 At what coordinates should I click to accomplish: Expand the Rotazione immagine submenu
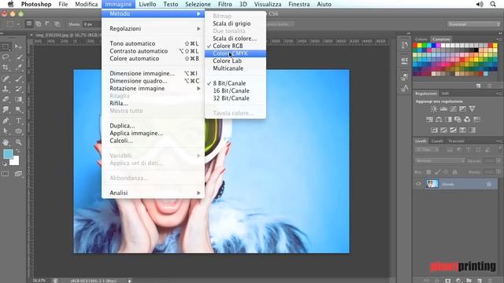pos(153,89)
